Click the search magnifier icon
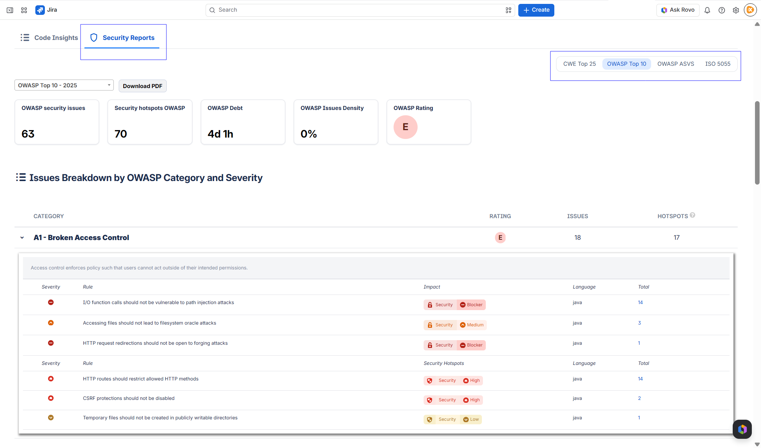761x448 pixels. click(212, 10)
